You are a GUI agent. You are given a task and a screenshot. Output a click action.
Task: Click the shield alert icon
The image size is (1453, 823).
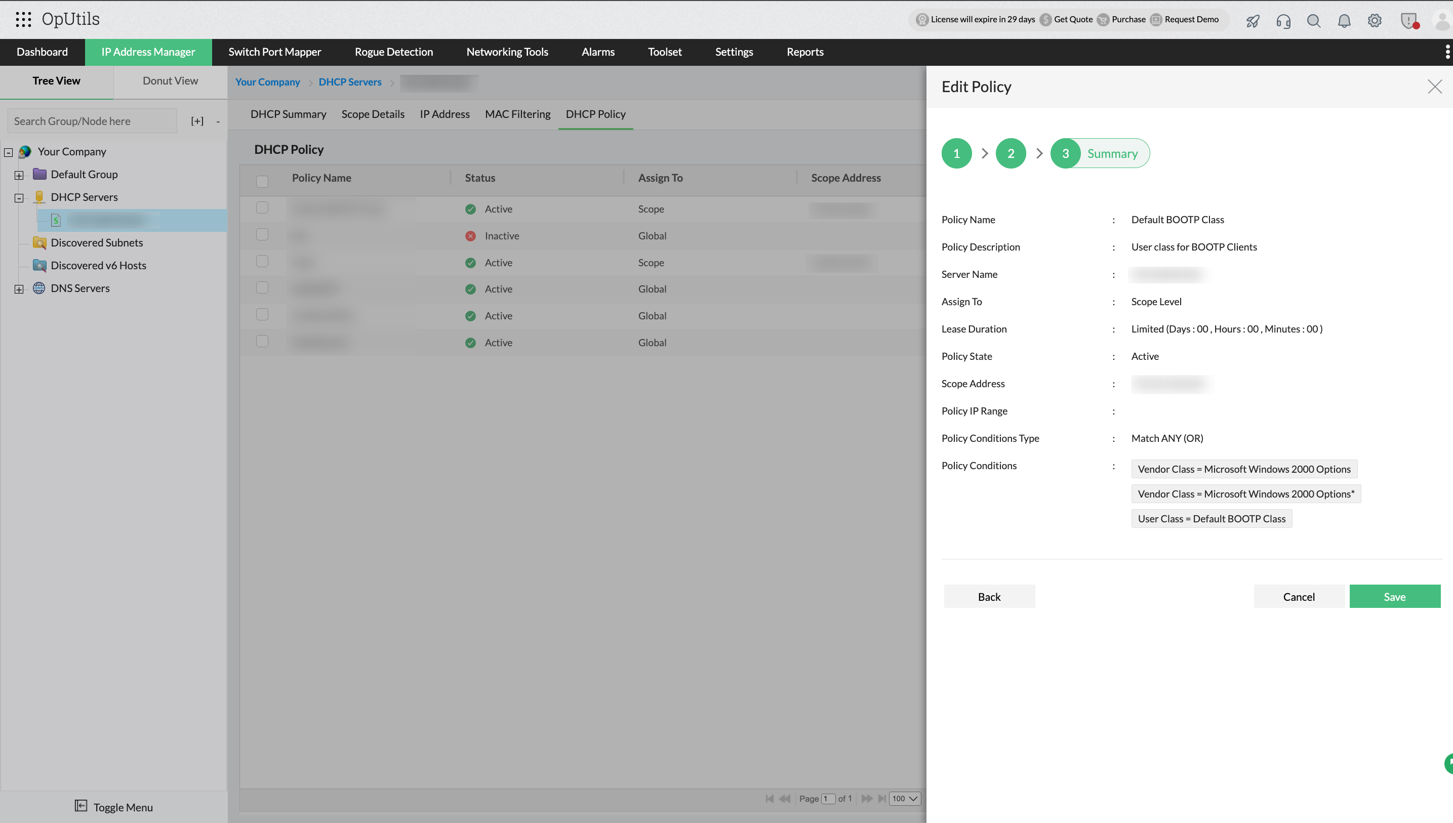point(1408,21)
